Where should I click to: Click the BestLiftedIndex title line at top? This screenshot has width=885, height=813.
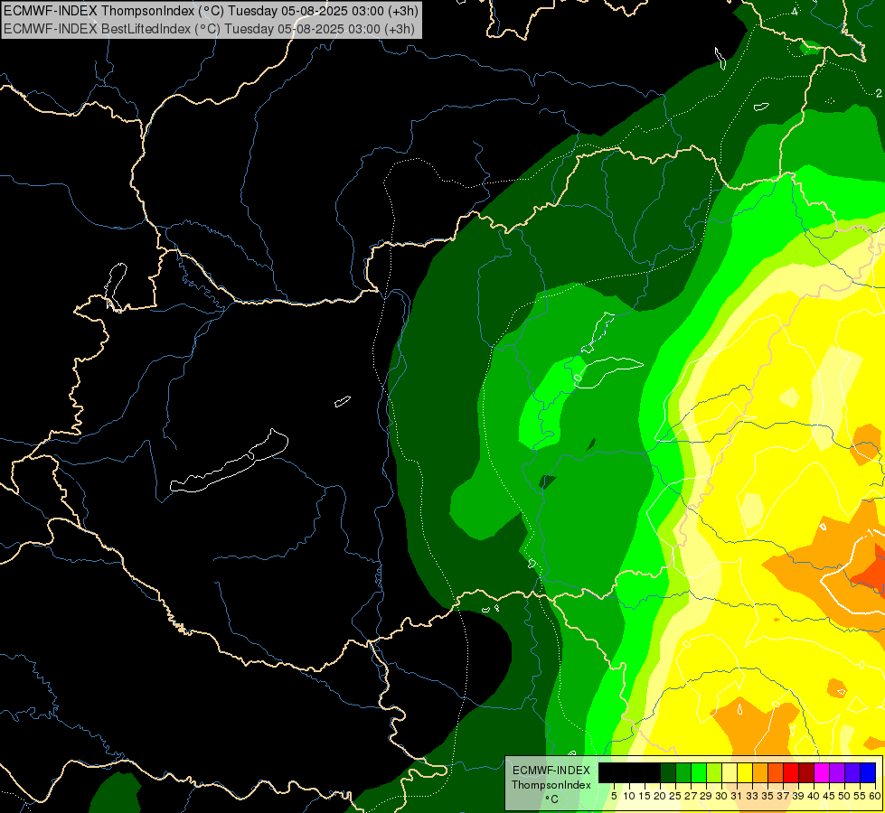210,29
